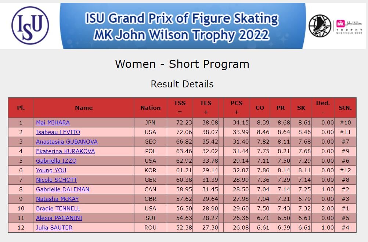Click the StN. column header

point(345,108)
